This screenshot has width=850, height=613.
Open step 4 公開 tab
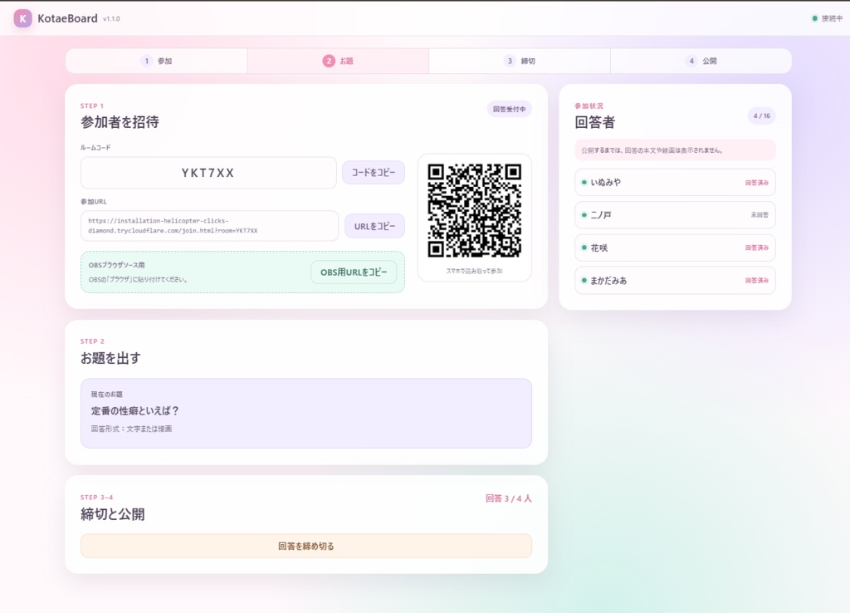click(x=701, y=61)
